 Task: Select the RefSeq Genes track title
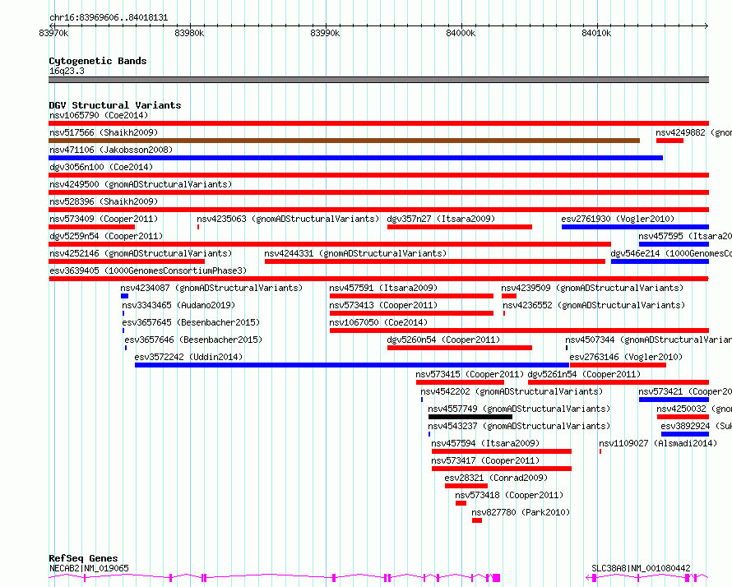[83, 558]
